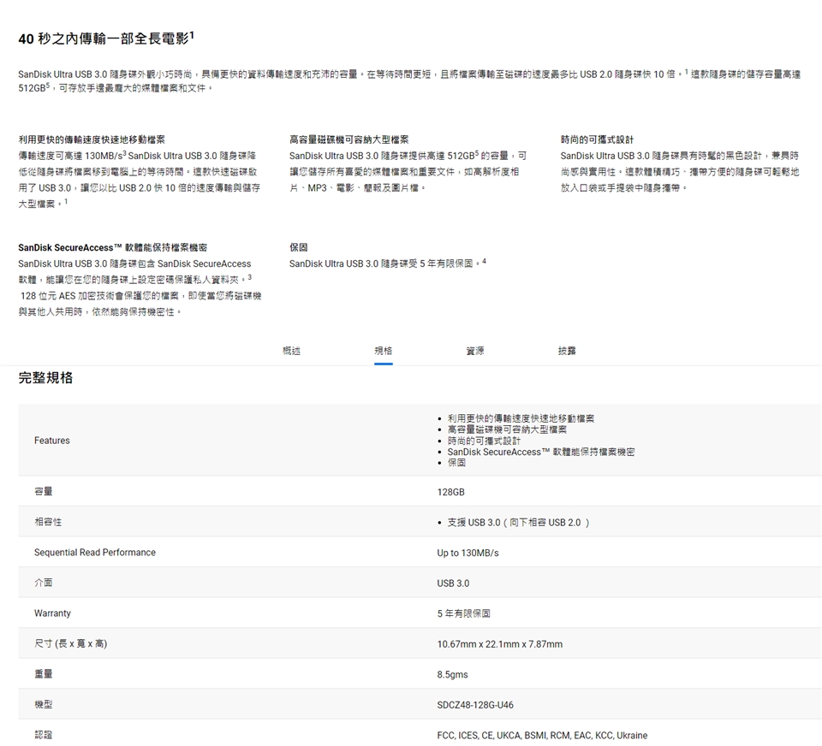Click the '利用更快的傳輸速度' bullet in Features
The width and height of the screenshot is (822, 746).
point(521,418)
